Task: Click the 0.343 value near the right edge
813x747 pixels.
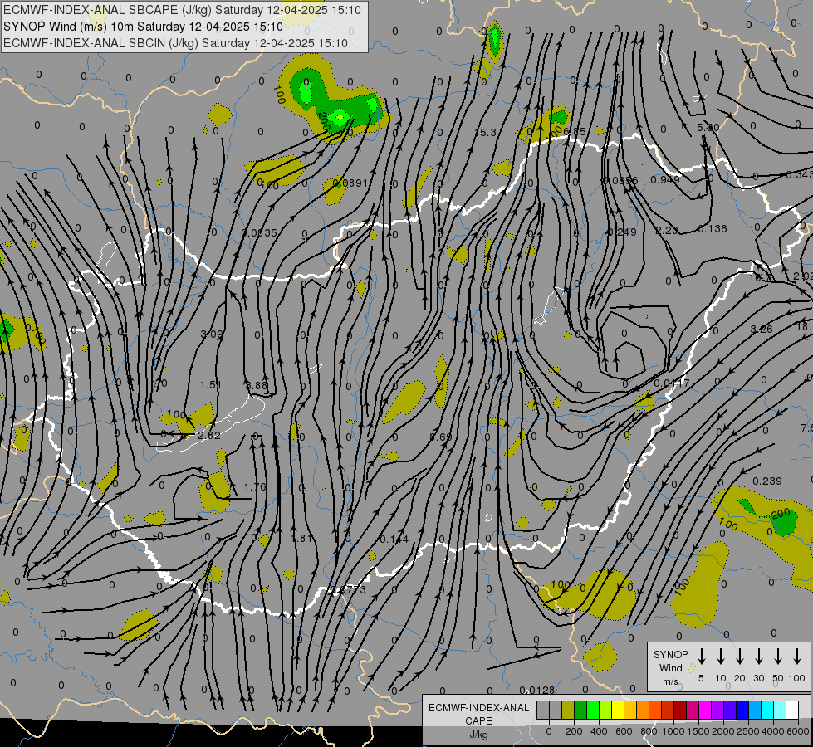Action: (x=799, y=175)
